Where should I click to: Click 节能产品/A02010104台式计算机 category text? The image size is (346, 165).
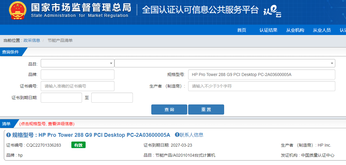(185, 155)
